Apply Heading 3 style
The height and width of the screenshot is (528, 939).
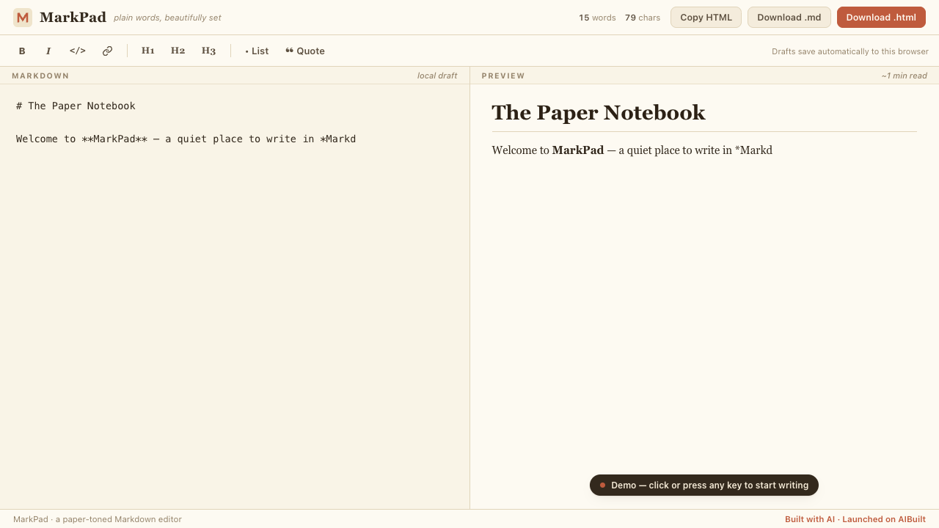pyautogui.click(x=209, y=51)
